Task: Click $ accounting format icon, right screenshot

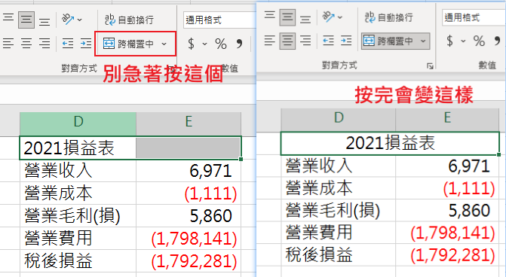Action: (450, 41)
